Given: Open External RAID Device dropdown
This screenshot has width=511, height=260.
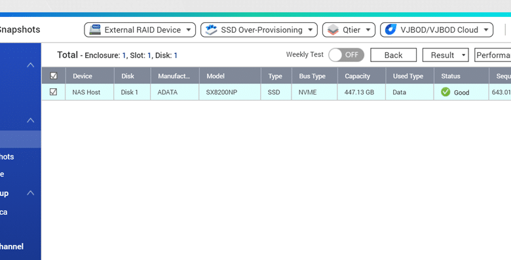Looking at the screenshot, I should (140, 30).
